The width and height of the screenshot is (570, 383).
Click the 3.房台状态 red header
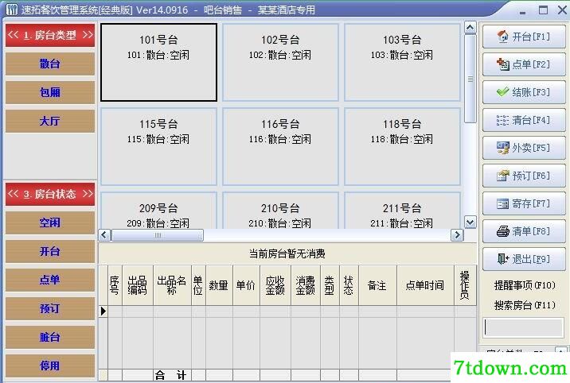click(50, 194)
